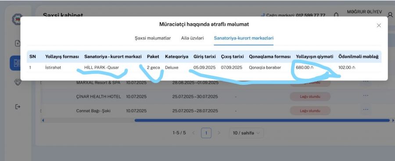Open three-dots menu for ÇİNAR HEALTH HOTEL row
395x161 pixels.
point(366,96)
